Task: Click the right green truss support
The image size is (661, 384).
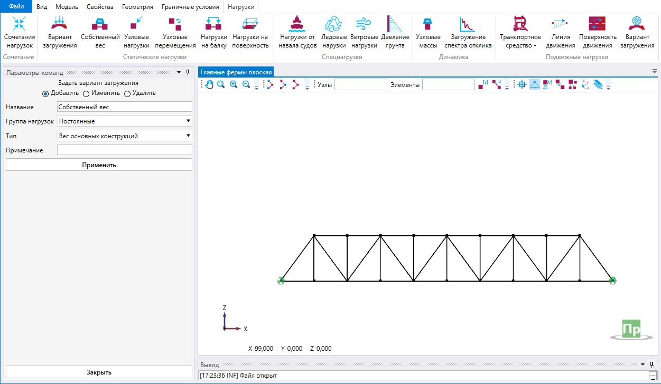Action: pos(612,281)
